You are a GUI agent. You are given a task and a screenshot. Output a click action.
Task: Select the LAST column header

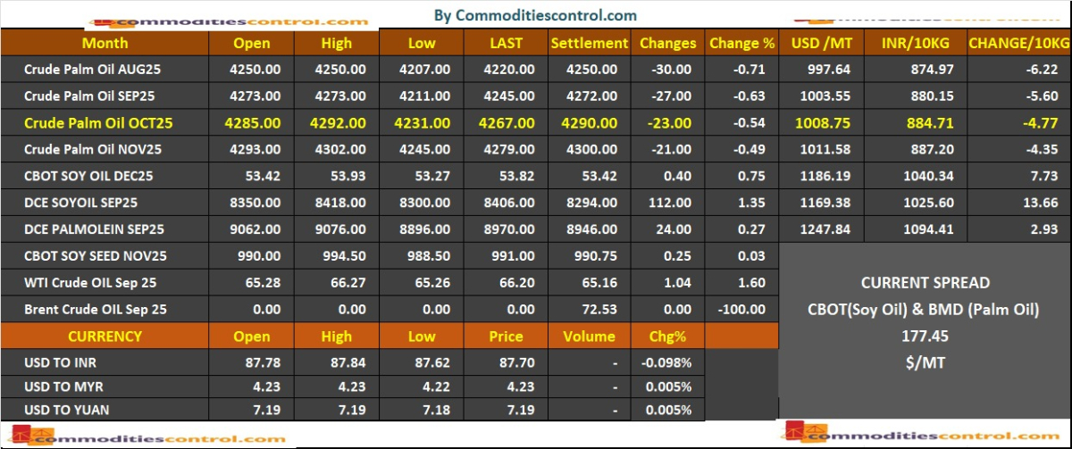click(507, 43)
